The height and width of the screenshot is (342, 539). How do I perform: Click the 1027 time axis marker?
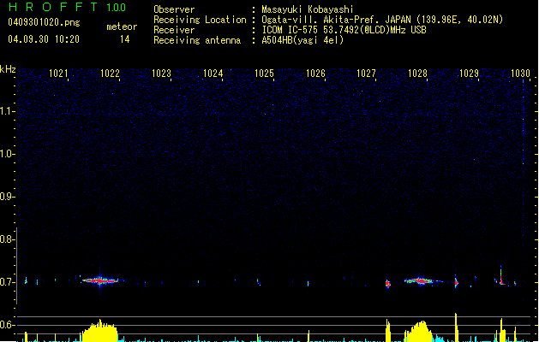click(367, 74)
